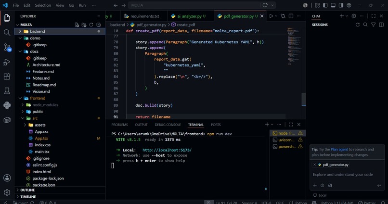Viewport: 388px width, 204px height.
Task: Expand the public folder
Action: tap(60, 112)
